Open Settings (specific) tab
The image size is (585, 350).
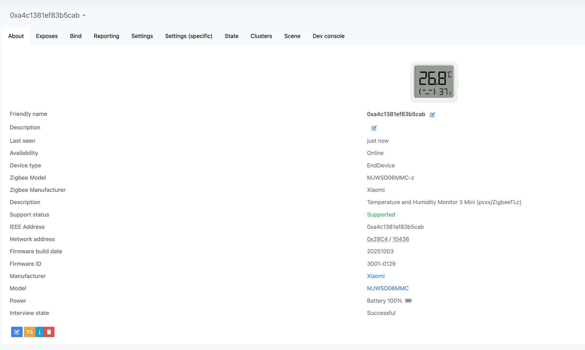(188, 36)
